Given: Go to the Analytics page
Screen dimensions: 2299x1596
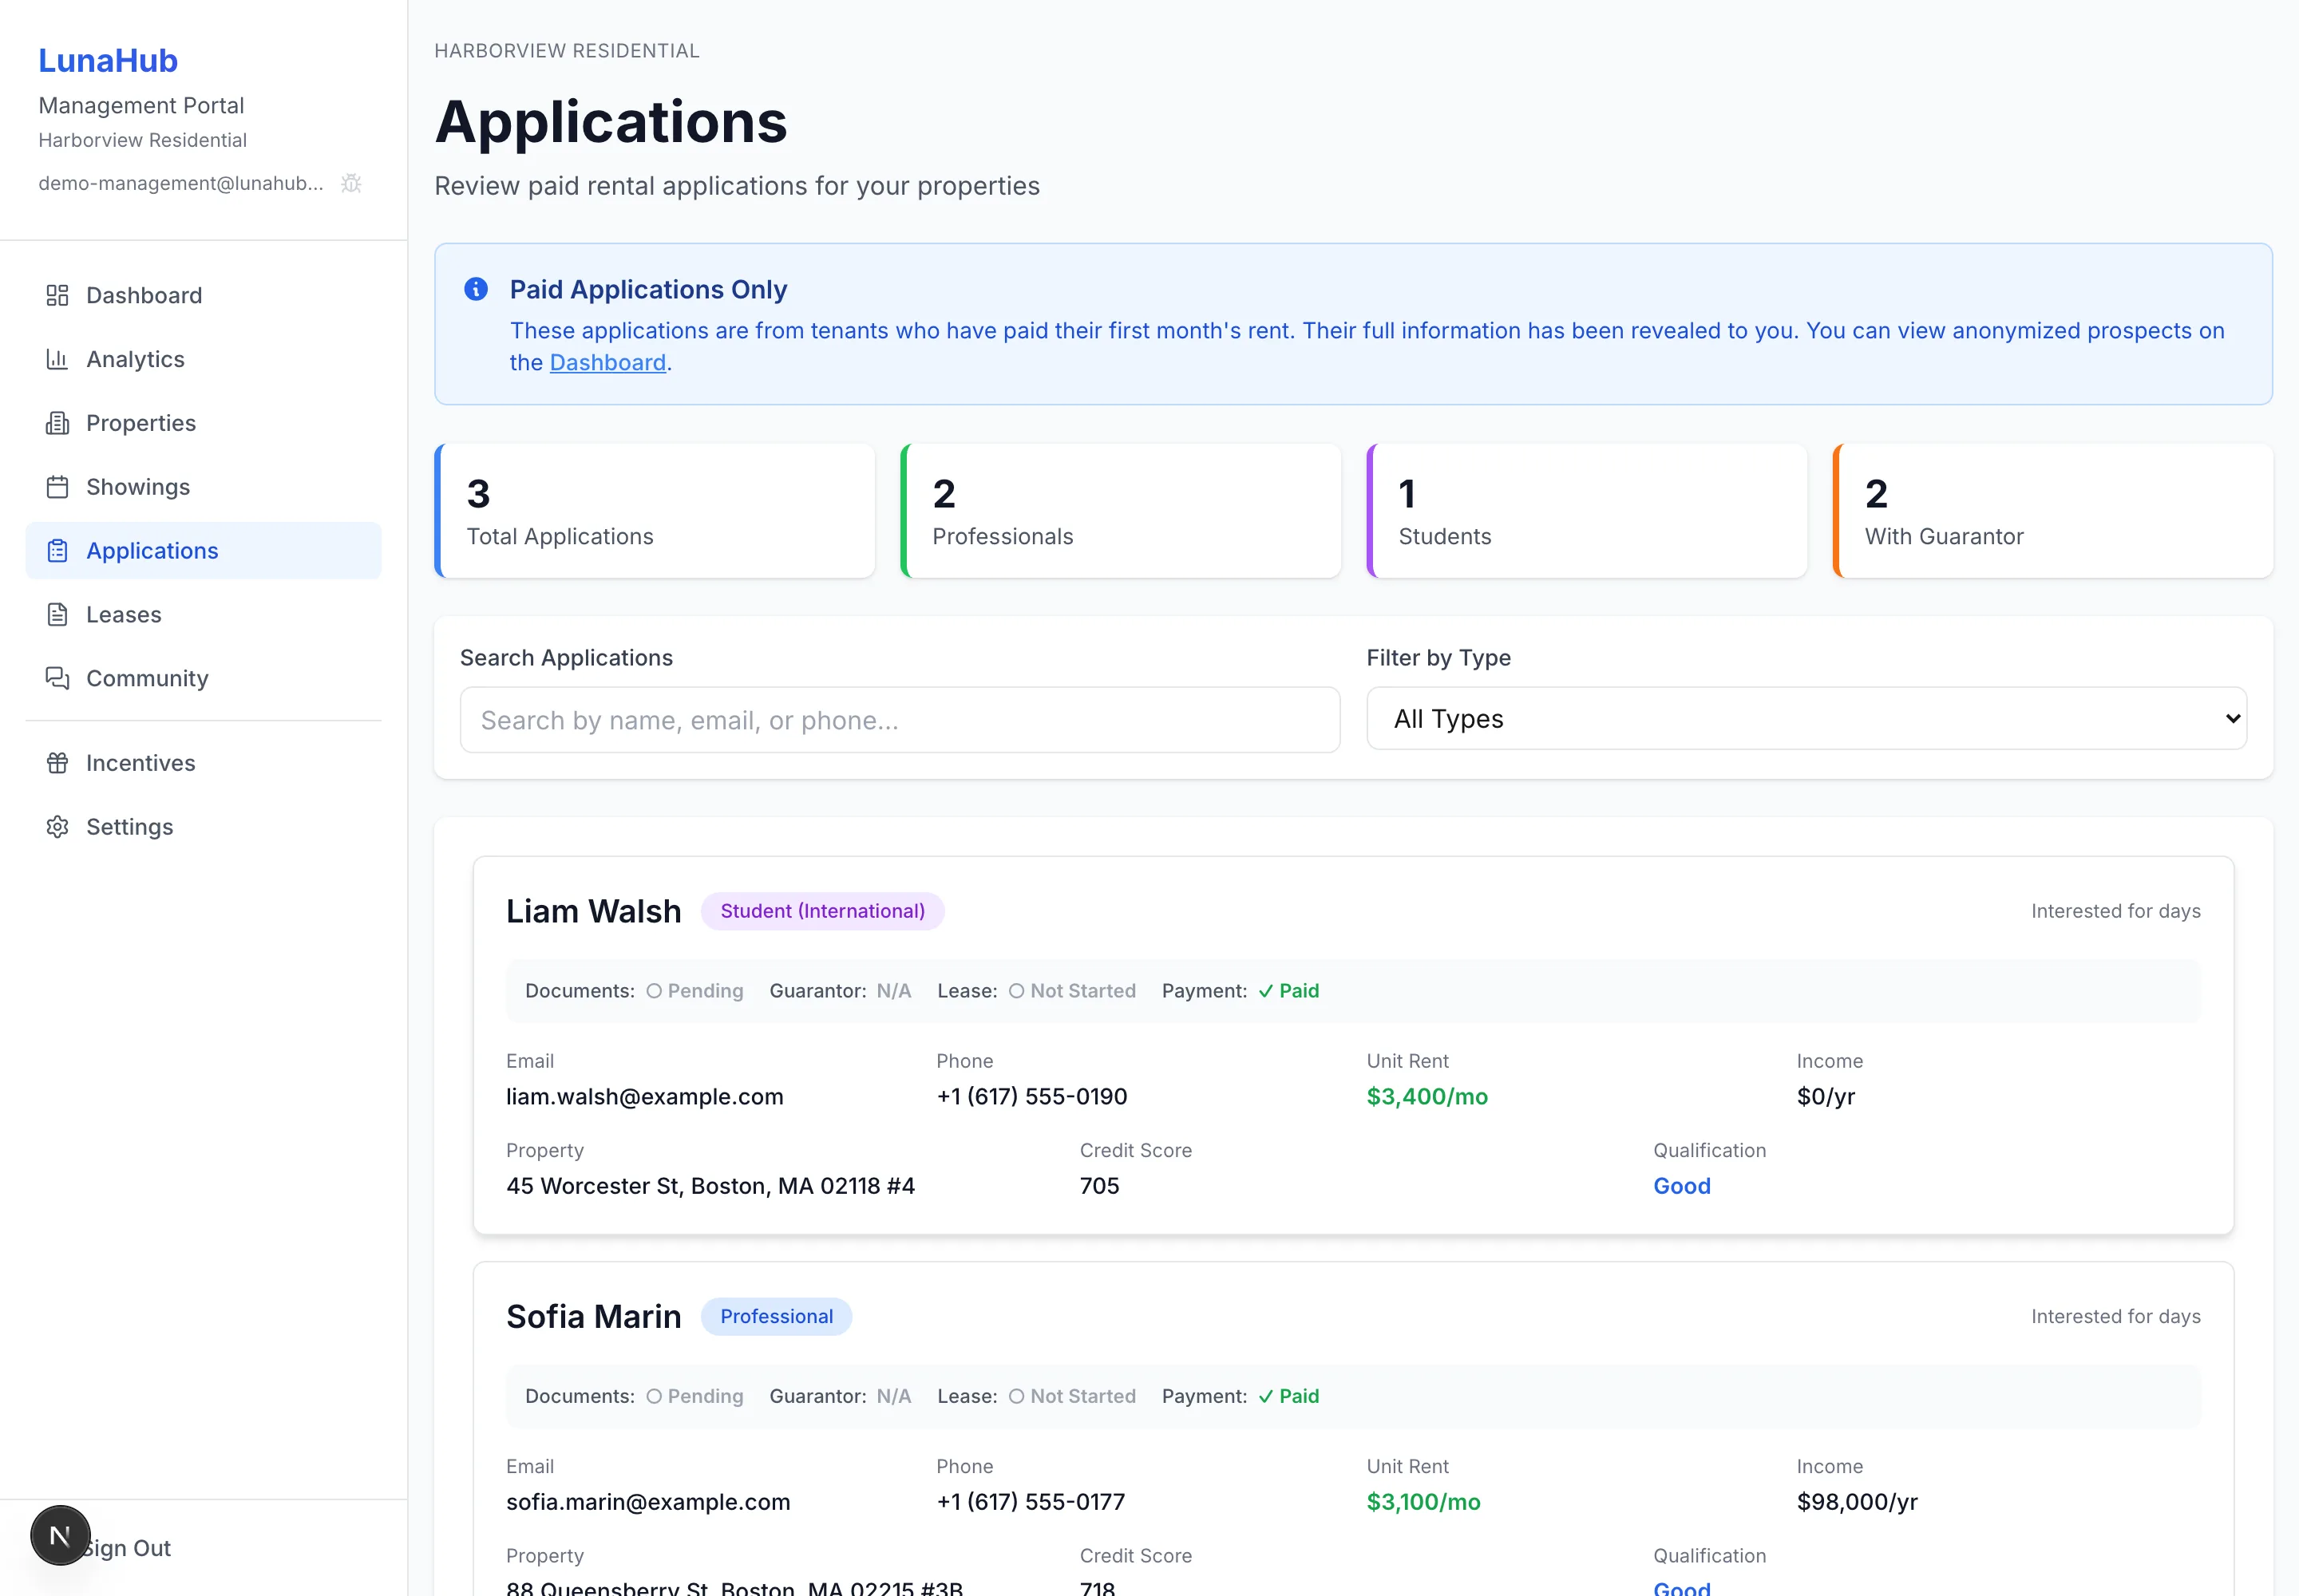Looking at the screenshot, I should point(203,359).
